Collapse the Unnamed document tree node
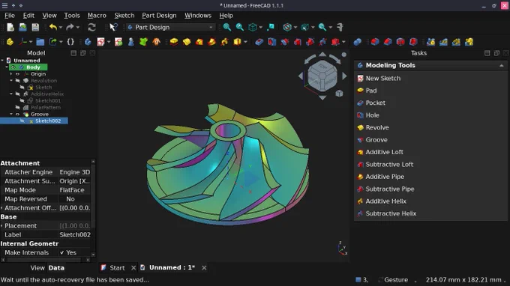Viewport: 510px width, 286px height. (x=2, y=61)
